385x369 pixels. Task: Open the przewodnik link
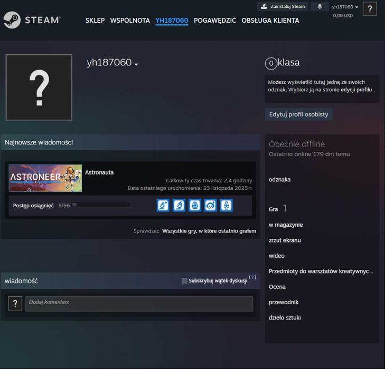tap(284, 302)
